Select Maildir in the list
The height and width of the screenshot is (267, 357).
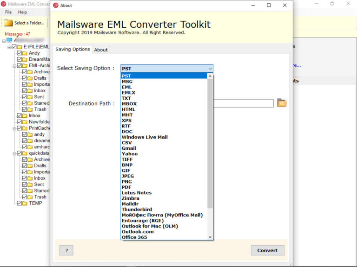point(164,204)
